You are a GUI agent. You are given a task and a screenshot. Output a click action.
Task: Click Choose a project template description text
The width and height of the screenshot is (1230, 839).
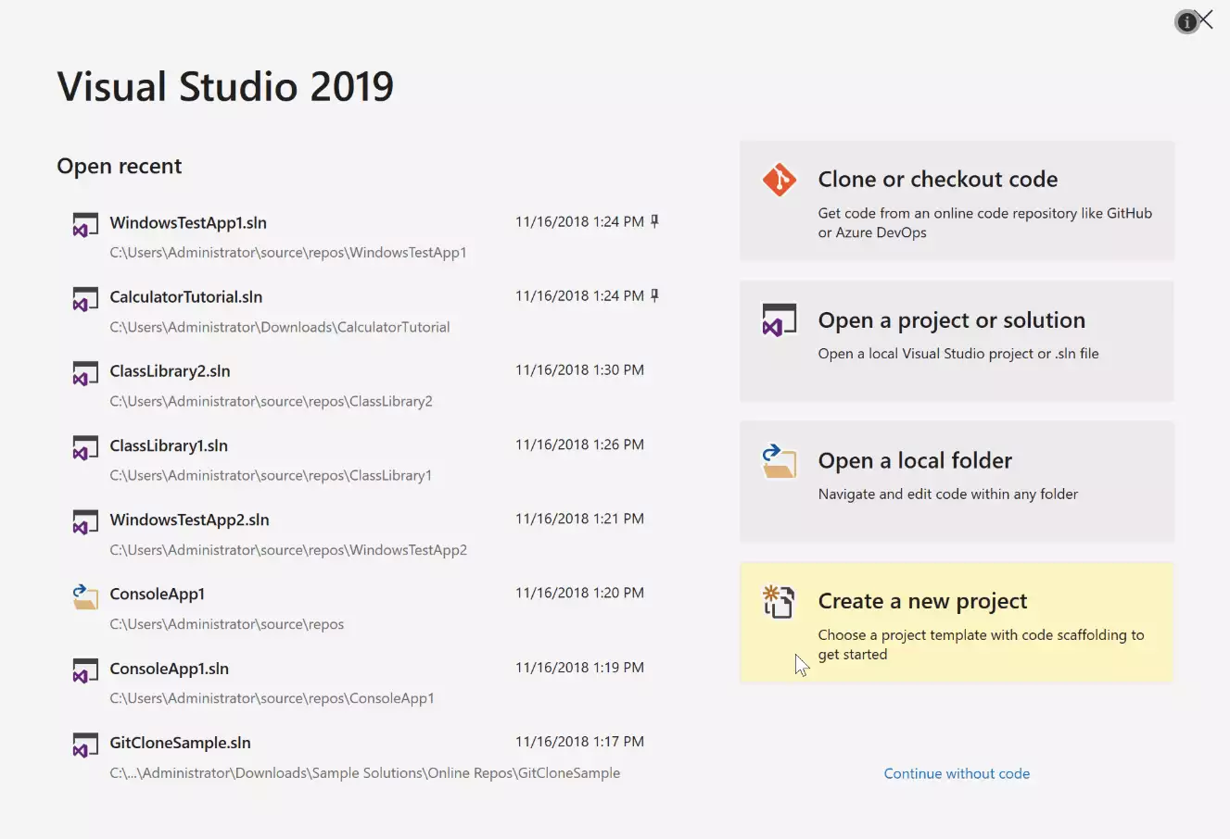tap(981, 645)
